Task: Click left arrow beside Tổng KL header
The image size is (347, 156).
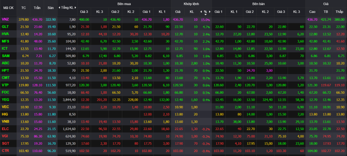Action: [x=59, y=8]
